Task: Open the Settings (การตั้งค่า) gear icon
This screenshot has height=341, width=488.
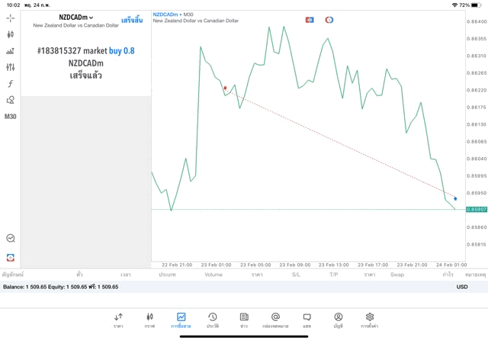Action: [370, 320]
